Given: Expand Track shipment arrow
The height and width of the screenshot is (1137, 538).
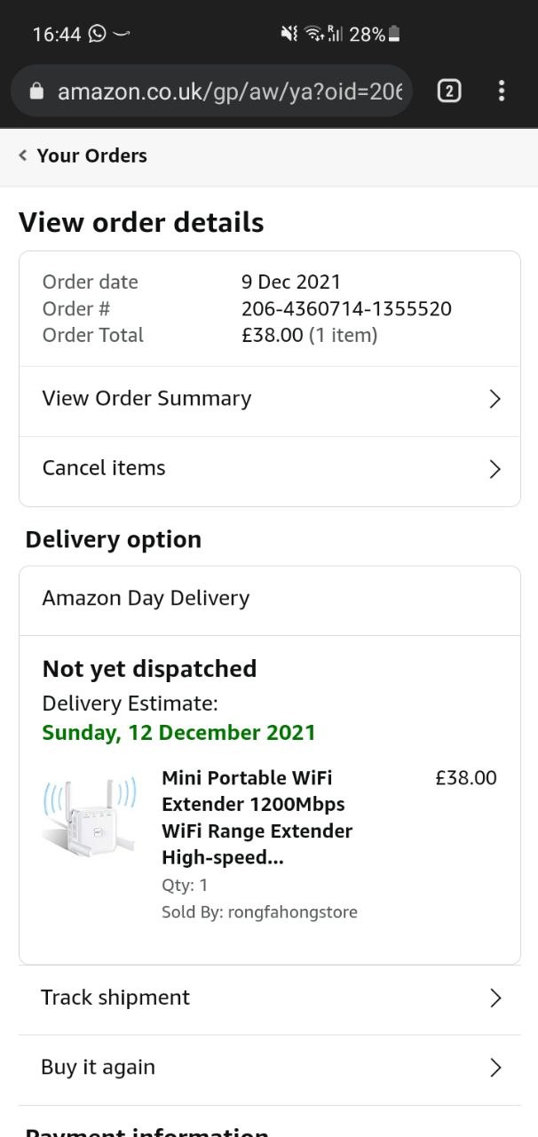Looking at the screenshot, I should tap(495, 998).
